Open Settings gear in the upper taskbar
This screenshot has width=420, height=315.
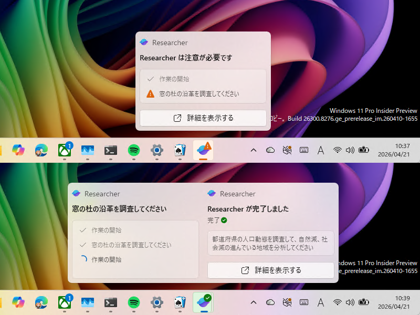[x=157, y=150]
